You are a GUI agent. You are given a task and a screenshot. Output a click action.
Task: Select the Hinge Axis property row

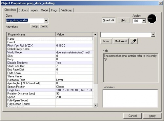pos(50,90)
